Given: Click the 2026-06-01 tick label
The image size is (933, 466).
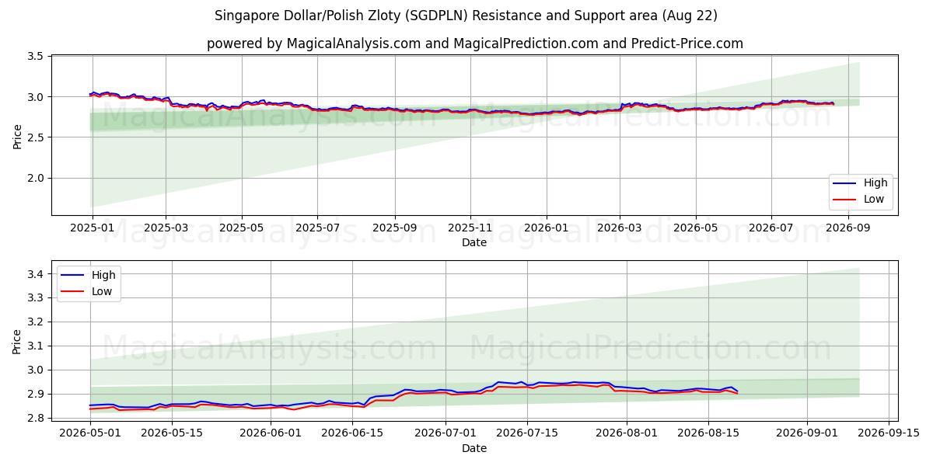Looking at the screenshot, I should (x=271, y=433).
